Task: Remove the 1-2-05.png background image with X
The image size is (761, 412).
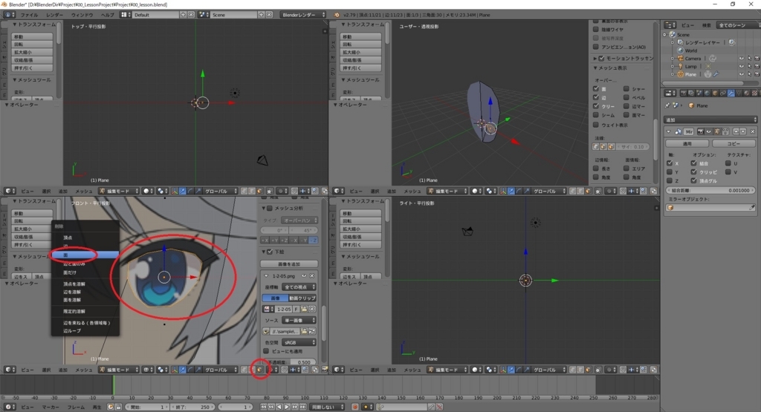Action: [x=311, y=276]
